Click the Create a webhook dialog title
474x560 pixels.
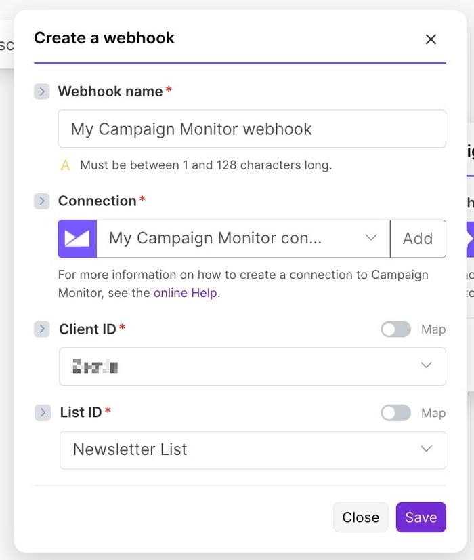coord(104,38)
